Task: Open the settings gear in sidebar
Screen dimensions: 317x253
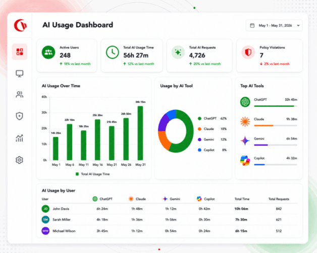Action: (19, 160)
